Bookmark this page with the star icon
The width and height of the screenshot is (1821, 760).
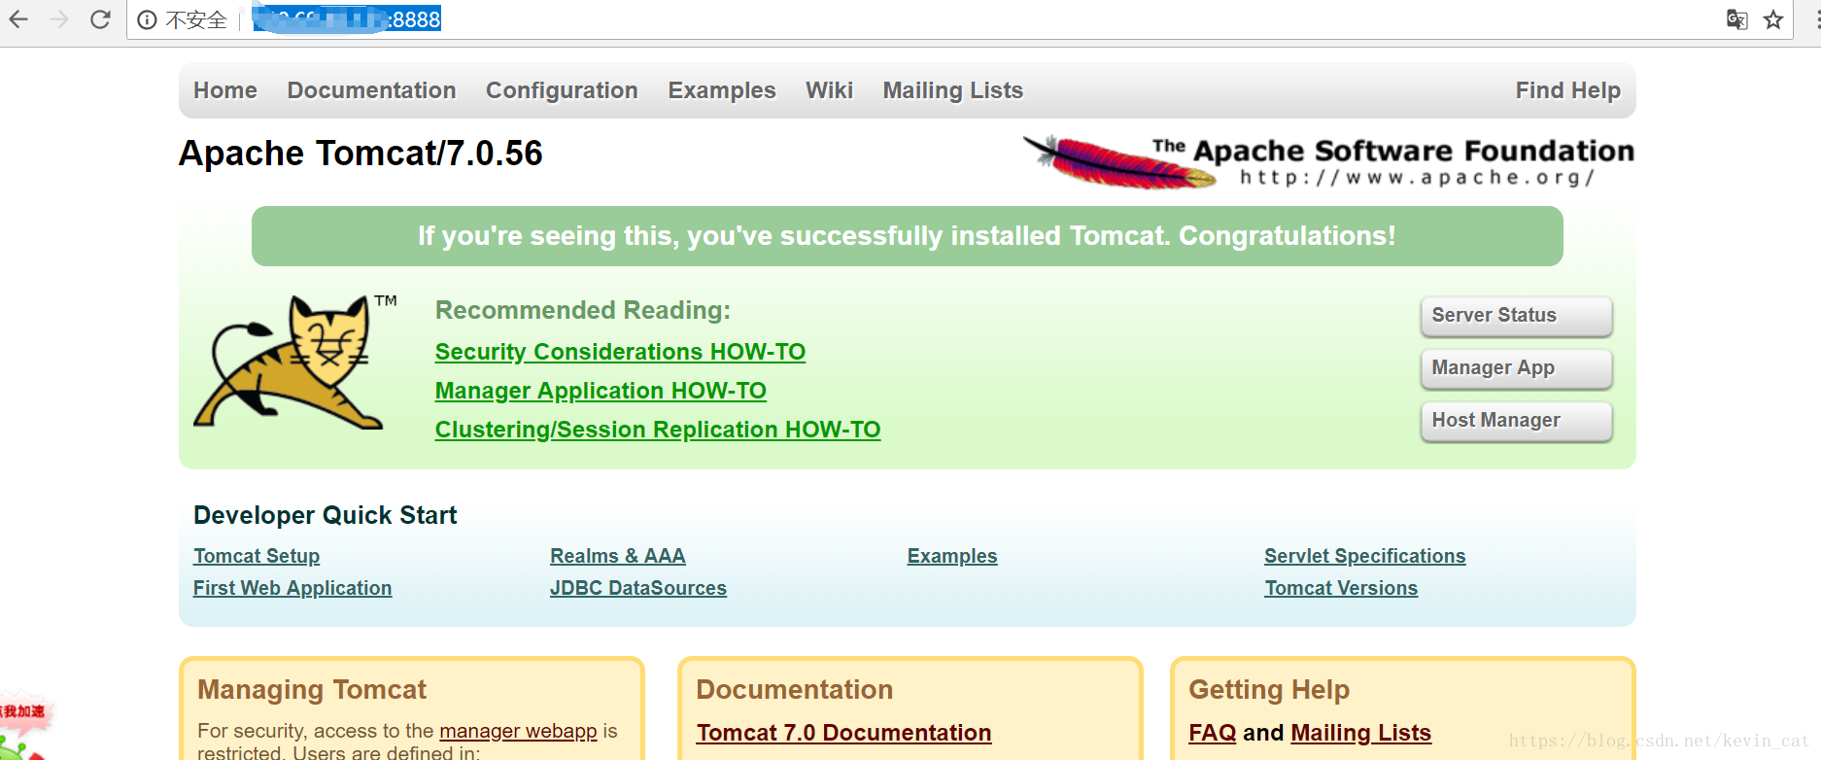coord(1773,19)
